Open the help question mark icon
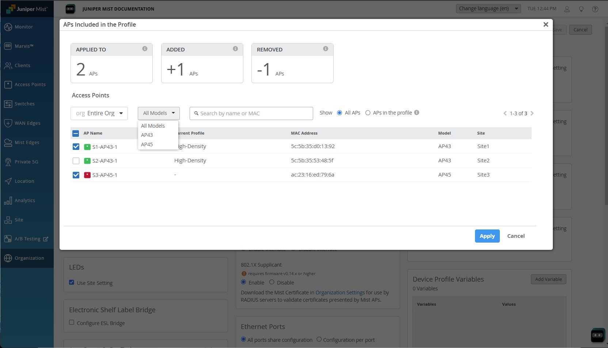The width and height of the screenshot is (608, 348). (595, 9)
